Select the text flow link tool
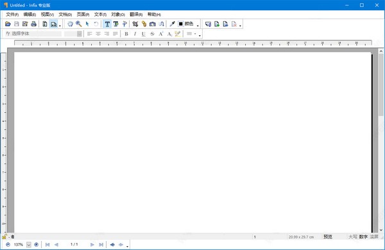The height and width of the screenshot is (250, 385). [x=161, y=24]
